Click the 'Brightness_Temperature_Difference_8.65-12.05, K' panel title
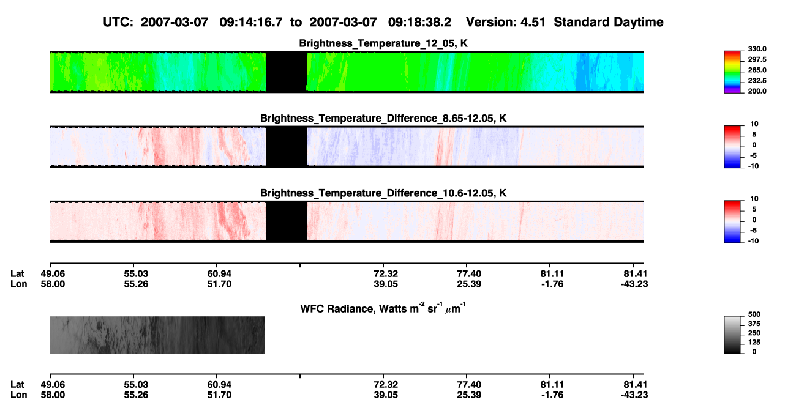This screenshot has width=796, height=408. click(383, 118)
